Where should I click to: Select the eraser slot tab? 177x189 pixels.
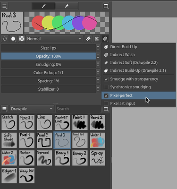point(67,6)
